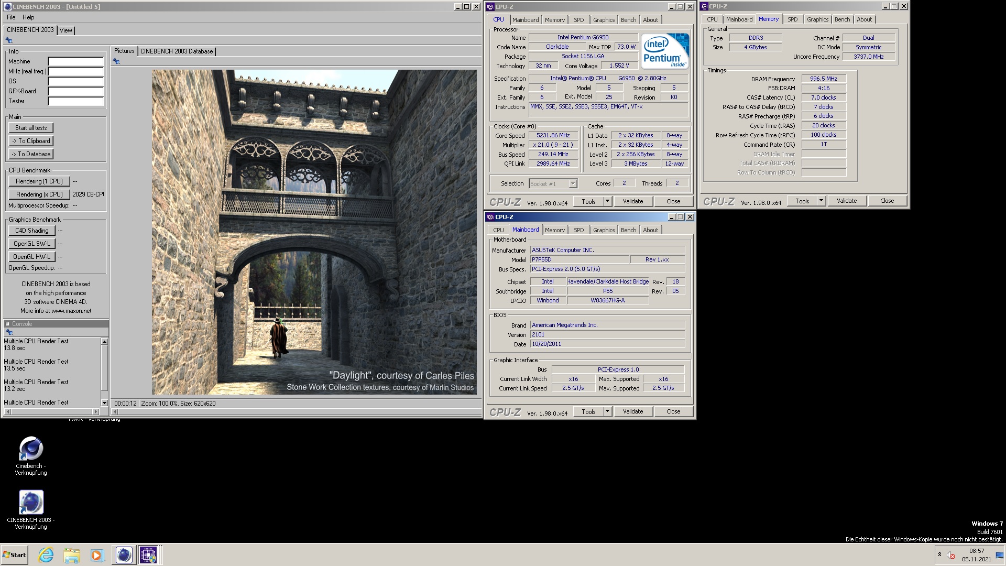The width and height of the screenshot is (1006, 566).
Task: Open About tab in CPU-Z Memory window
Action: coord(864,19)
